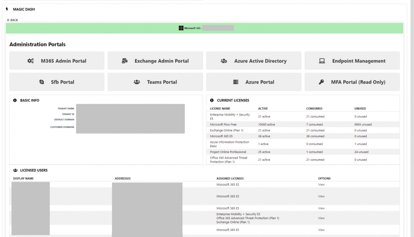Click the people icon on Teams Portal
This screenshot has height=237, width=414.
[x=137, y=82]
